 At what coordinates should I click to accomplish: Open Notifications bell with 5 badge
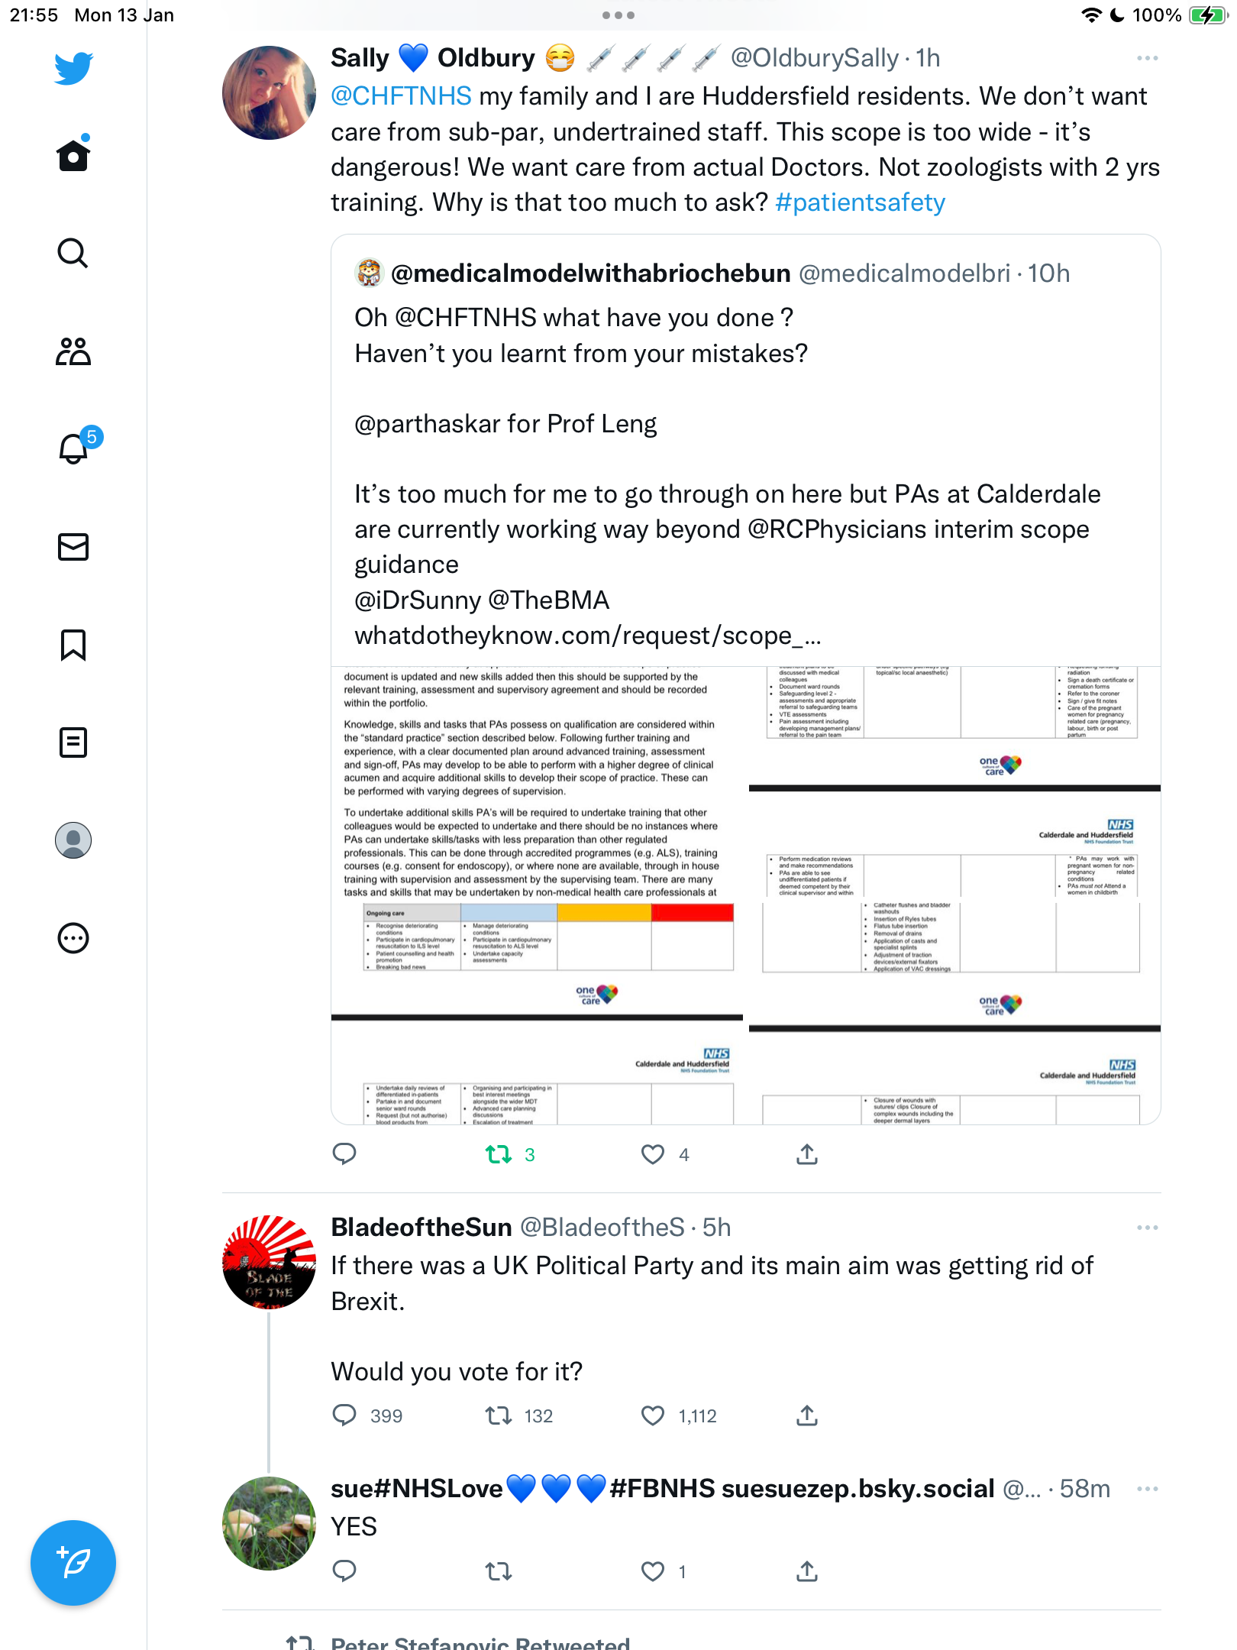[x=78, y=446]
